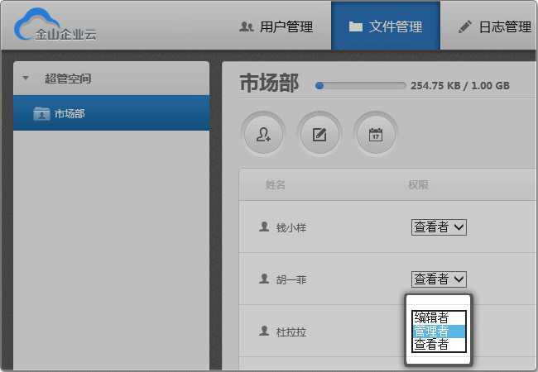Click the calendar round button
Viewport: 538px width, 372px height.
coord(376,134)
